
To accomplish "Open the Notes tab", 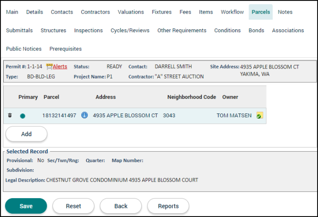I will 285,12.
